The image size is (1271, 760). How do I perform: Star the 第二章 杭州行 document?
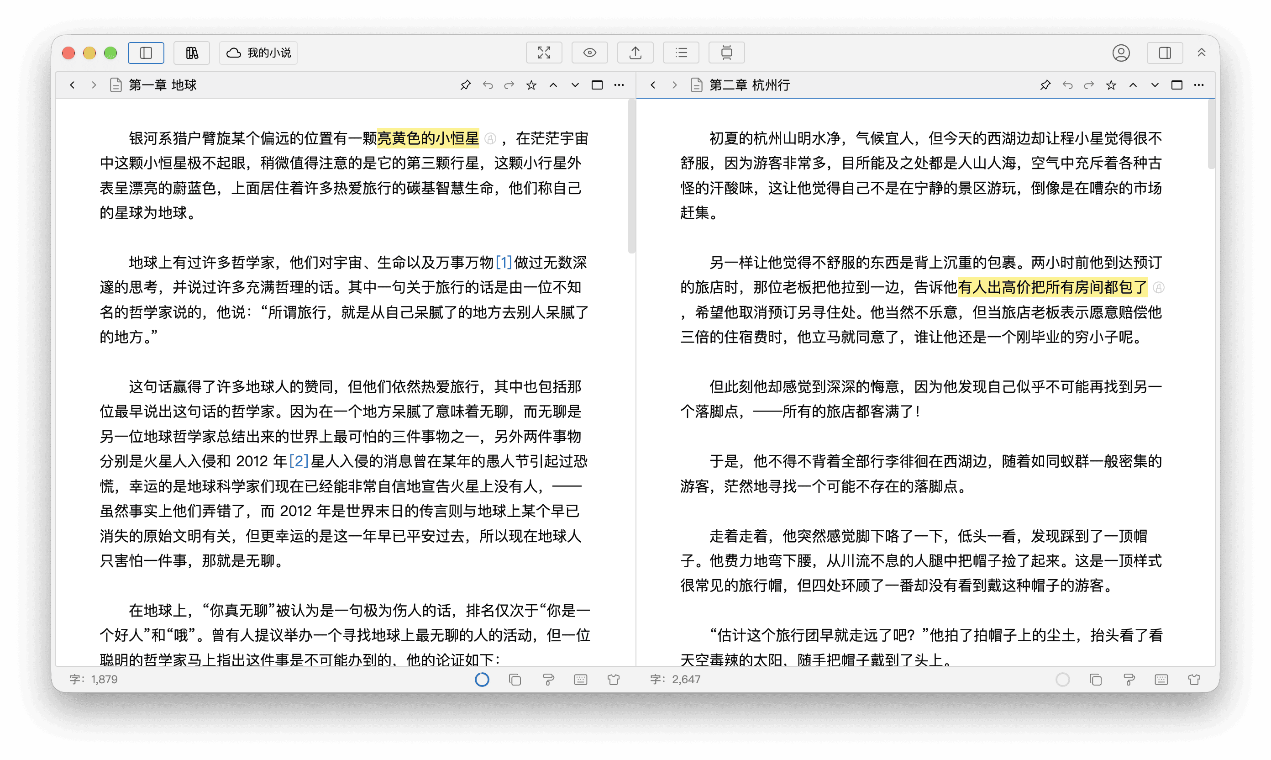[1111, 85]
